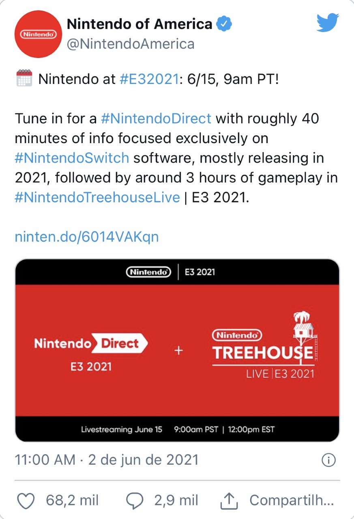354x519 pixels.
Task: Click the Compartilh... share label
Action: click(292, 500)
